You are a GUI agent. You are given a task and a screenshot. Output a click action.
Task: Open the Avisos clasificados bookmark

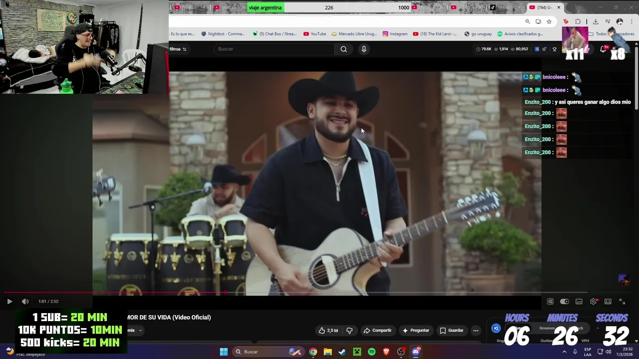point(520,34)
